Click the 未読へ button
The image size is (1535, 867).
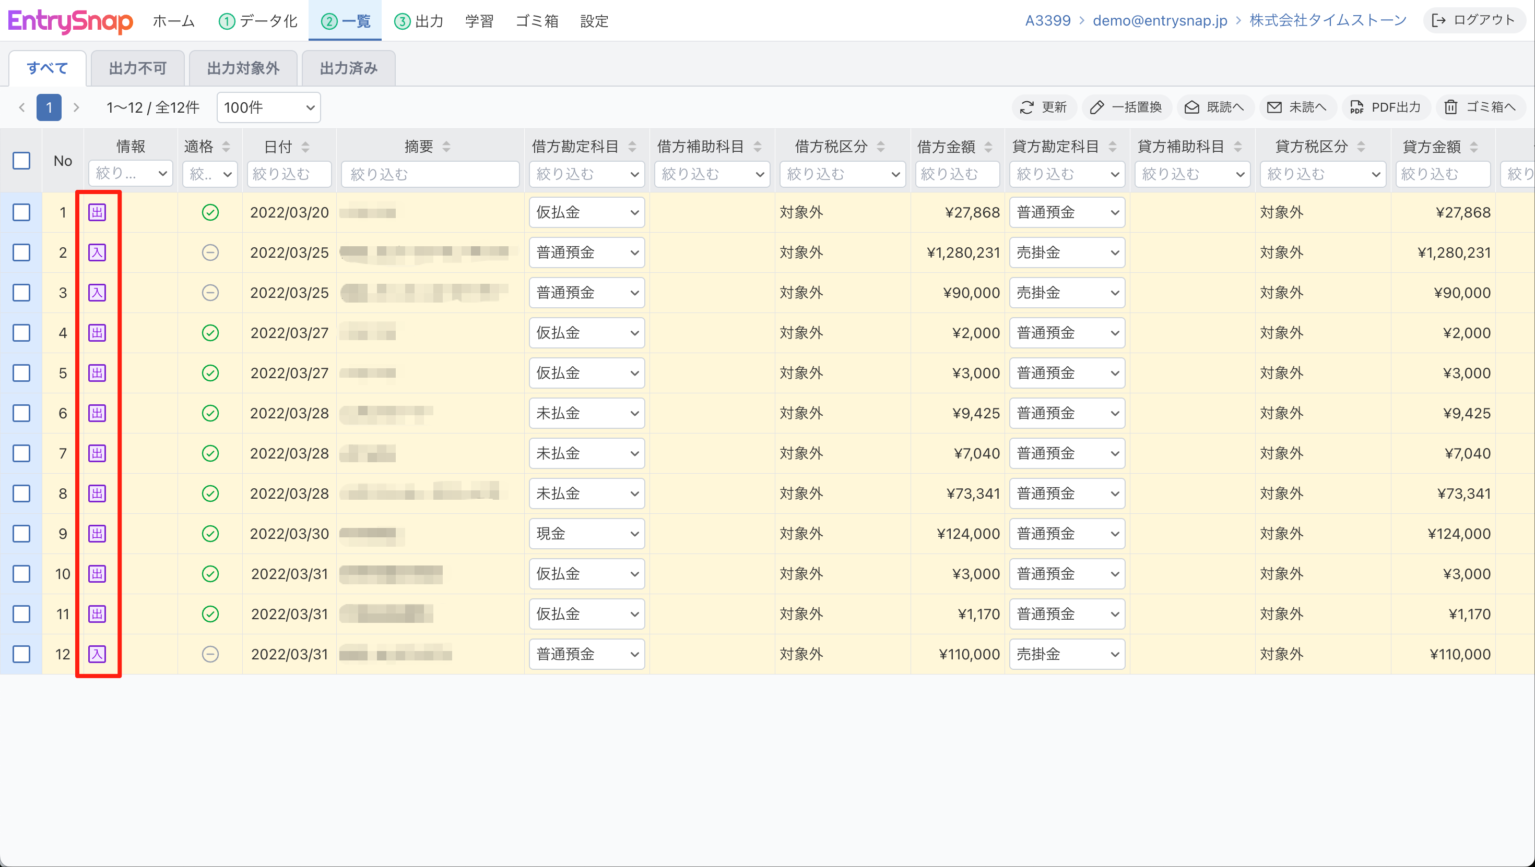click(1297, 107)
